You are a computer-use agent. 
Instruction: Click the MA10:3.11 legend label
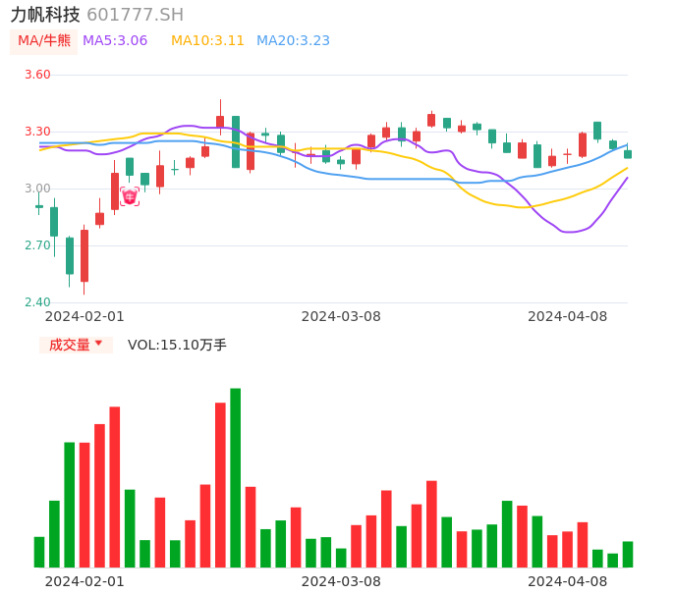207,41
